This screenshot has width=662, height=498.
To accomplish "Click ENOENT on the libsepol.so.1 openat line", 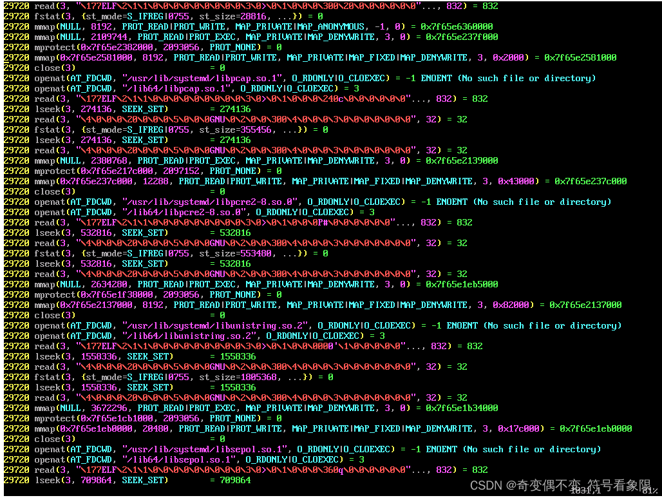I will point(441,450).
